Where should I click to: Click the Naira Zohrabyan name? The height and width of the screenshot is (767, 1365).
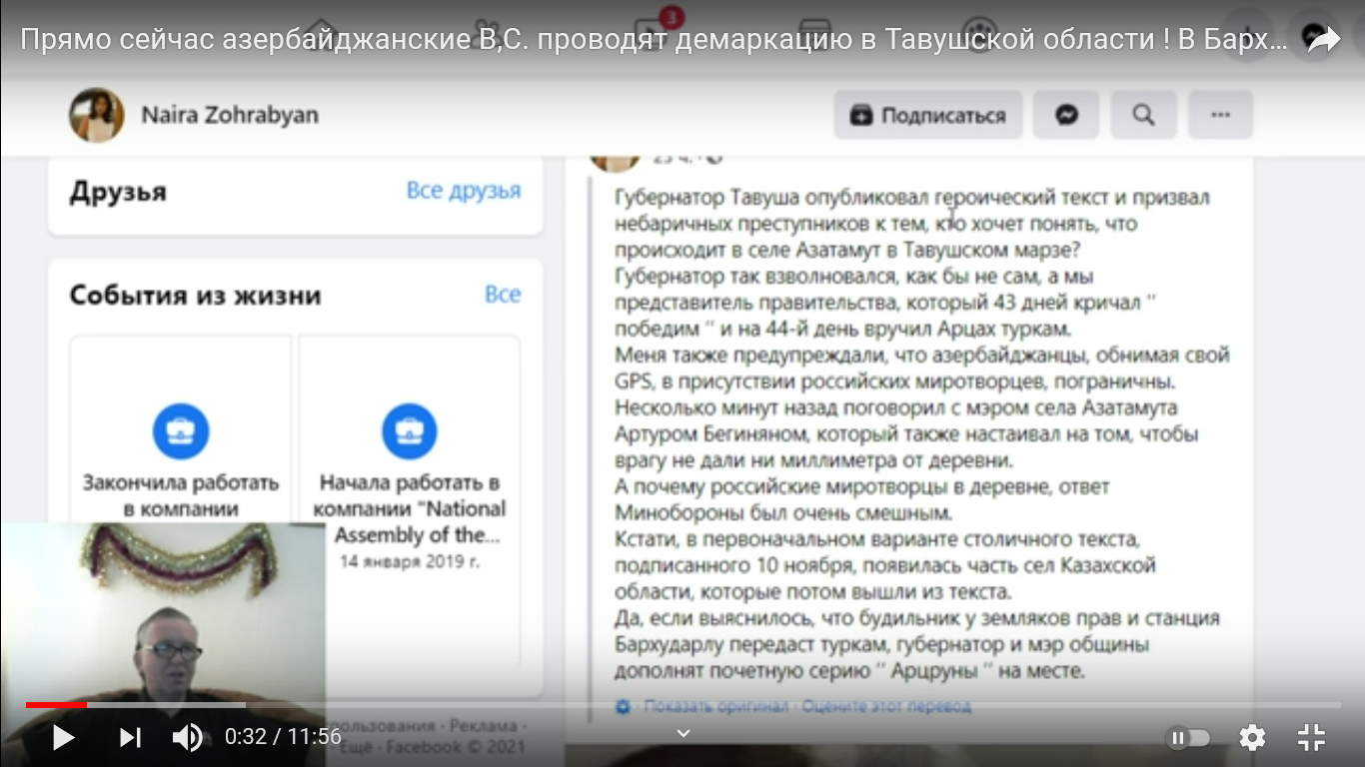tap(230, 115)
